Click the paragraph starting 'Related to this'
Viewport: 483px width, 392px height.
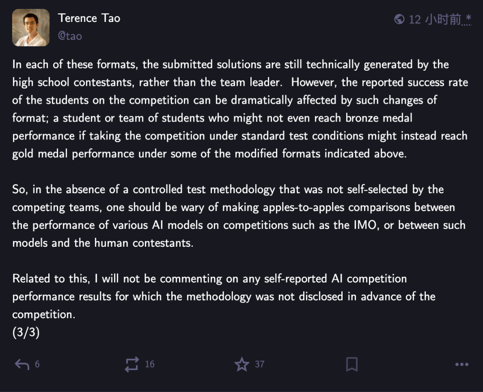[224, 296]
